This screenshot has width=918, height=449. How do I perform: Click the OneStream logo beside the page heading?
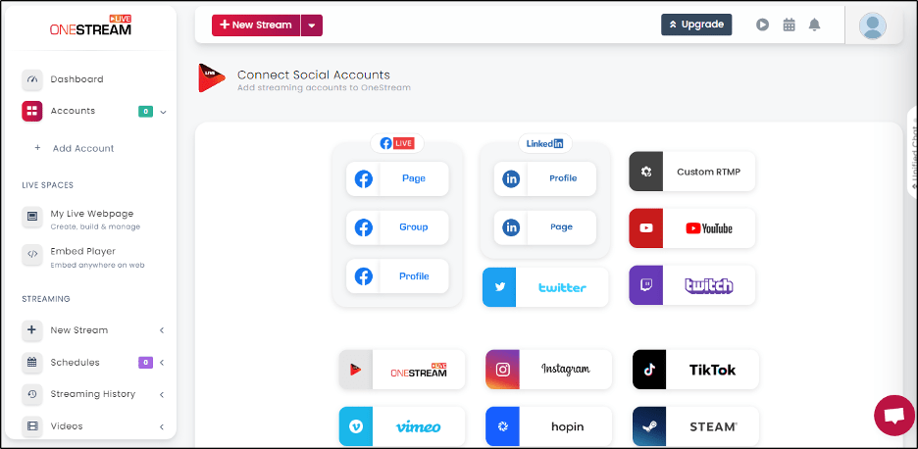[x=212, y=78]
